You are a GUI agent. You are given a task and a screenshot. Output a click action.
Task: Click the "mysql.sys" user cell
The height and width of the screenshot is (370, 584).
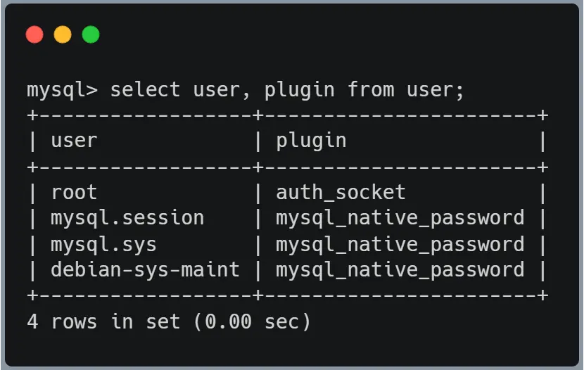103,244
